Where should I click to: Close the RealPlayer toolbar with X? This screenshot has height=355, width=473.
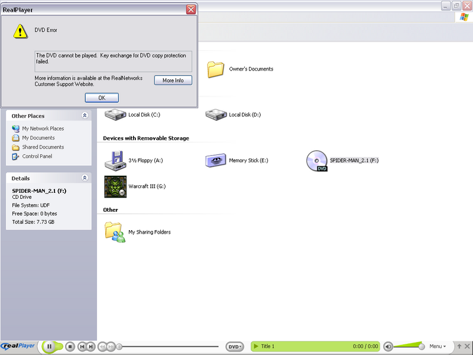coord(467,346)
